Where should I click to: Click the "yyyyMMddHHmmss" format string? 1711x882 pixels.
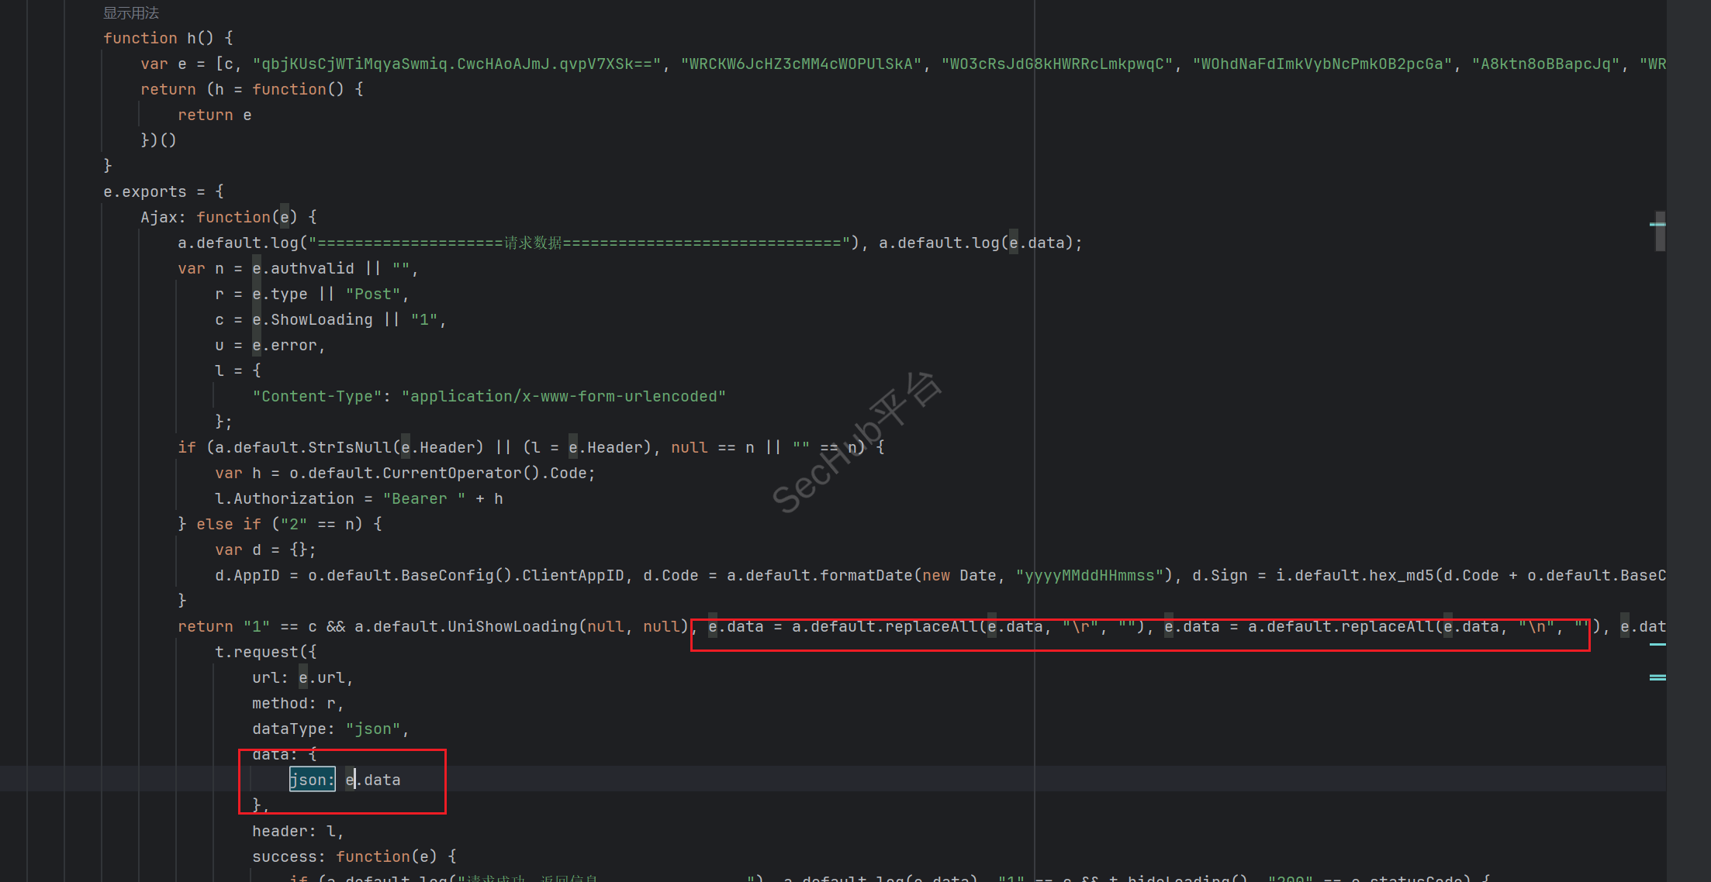[1089, 575]
